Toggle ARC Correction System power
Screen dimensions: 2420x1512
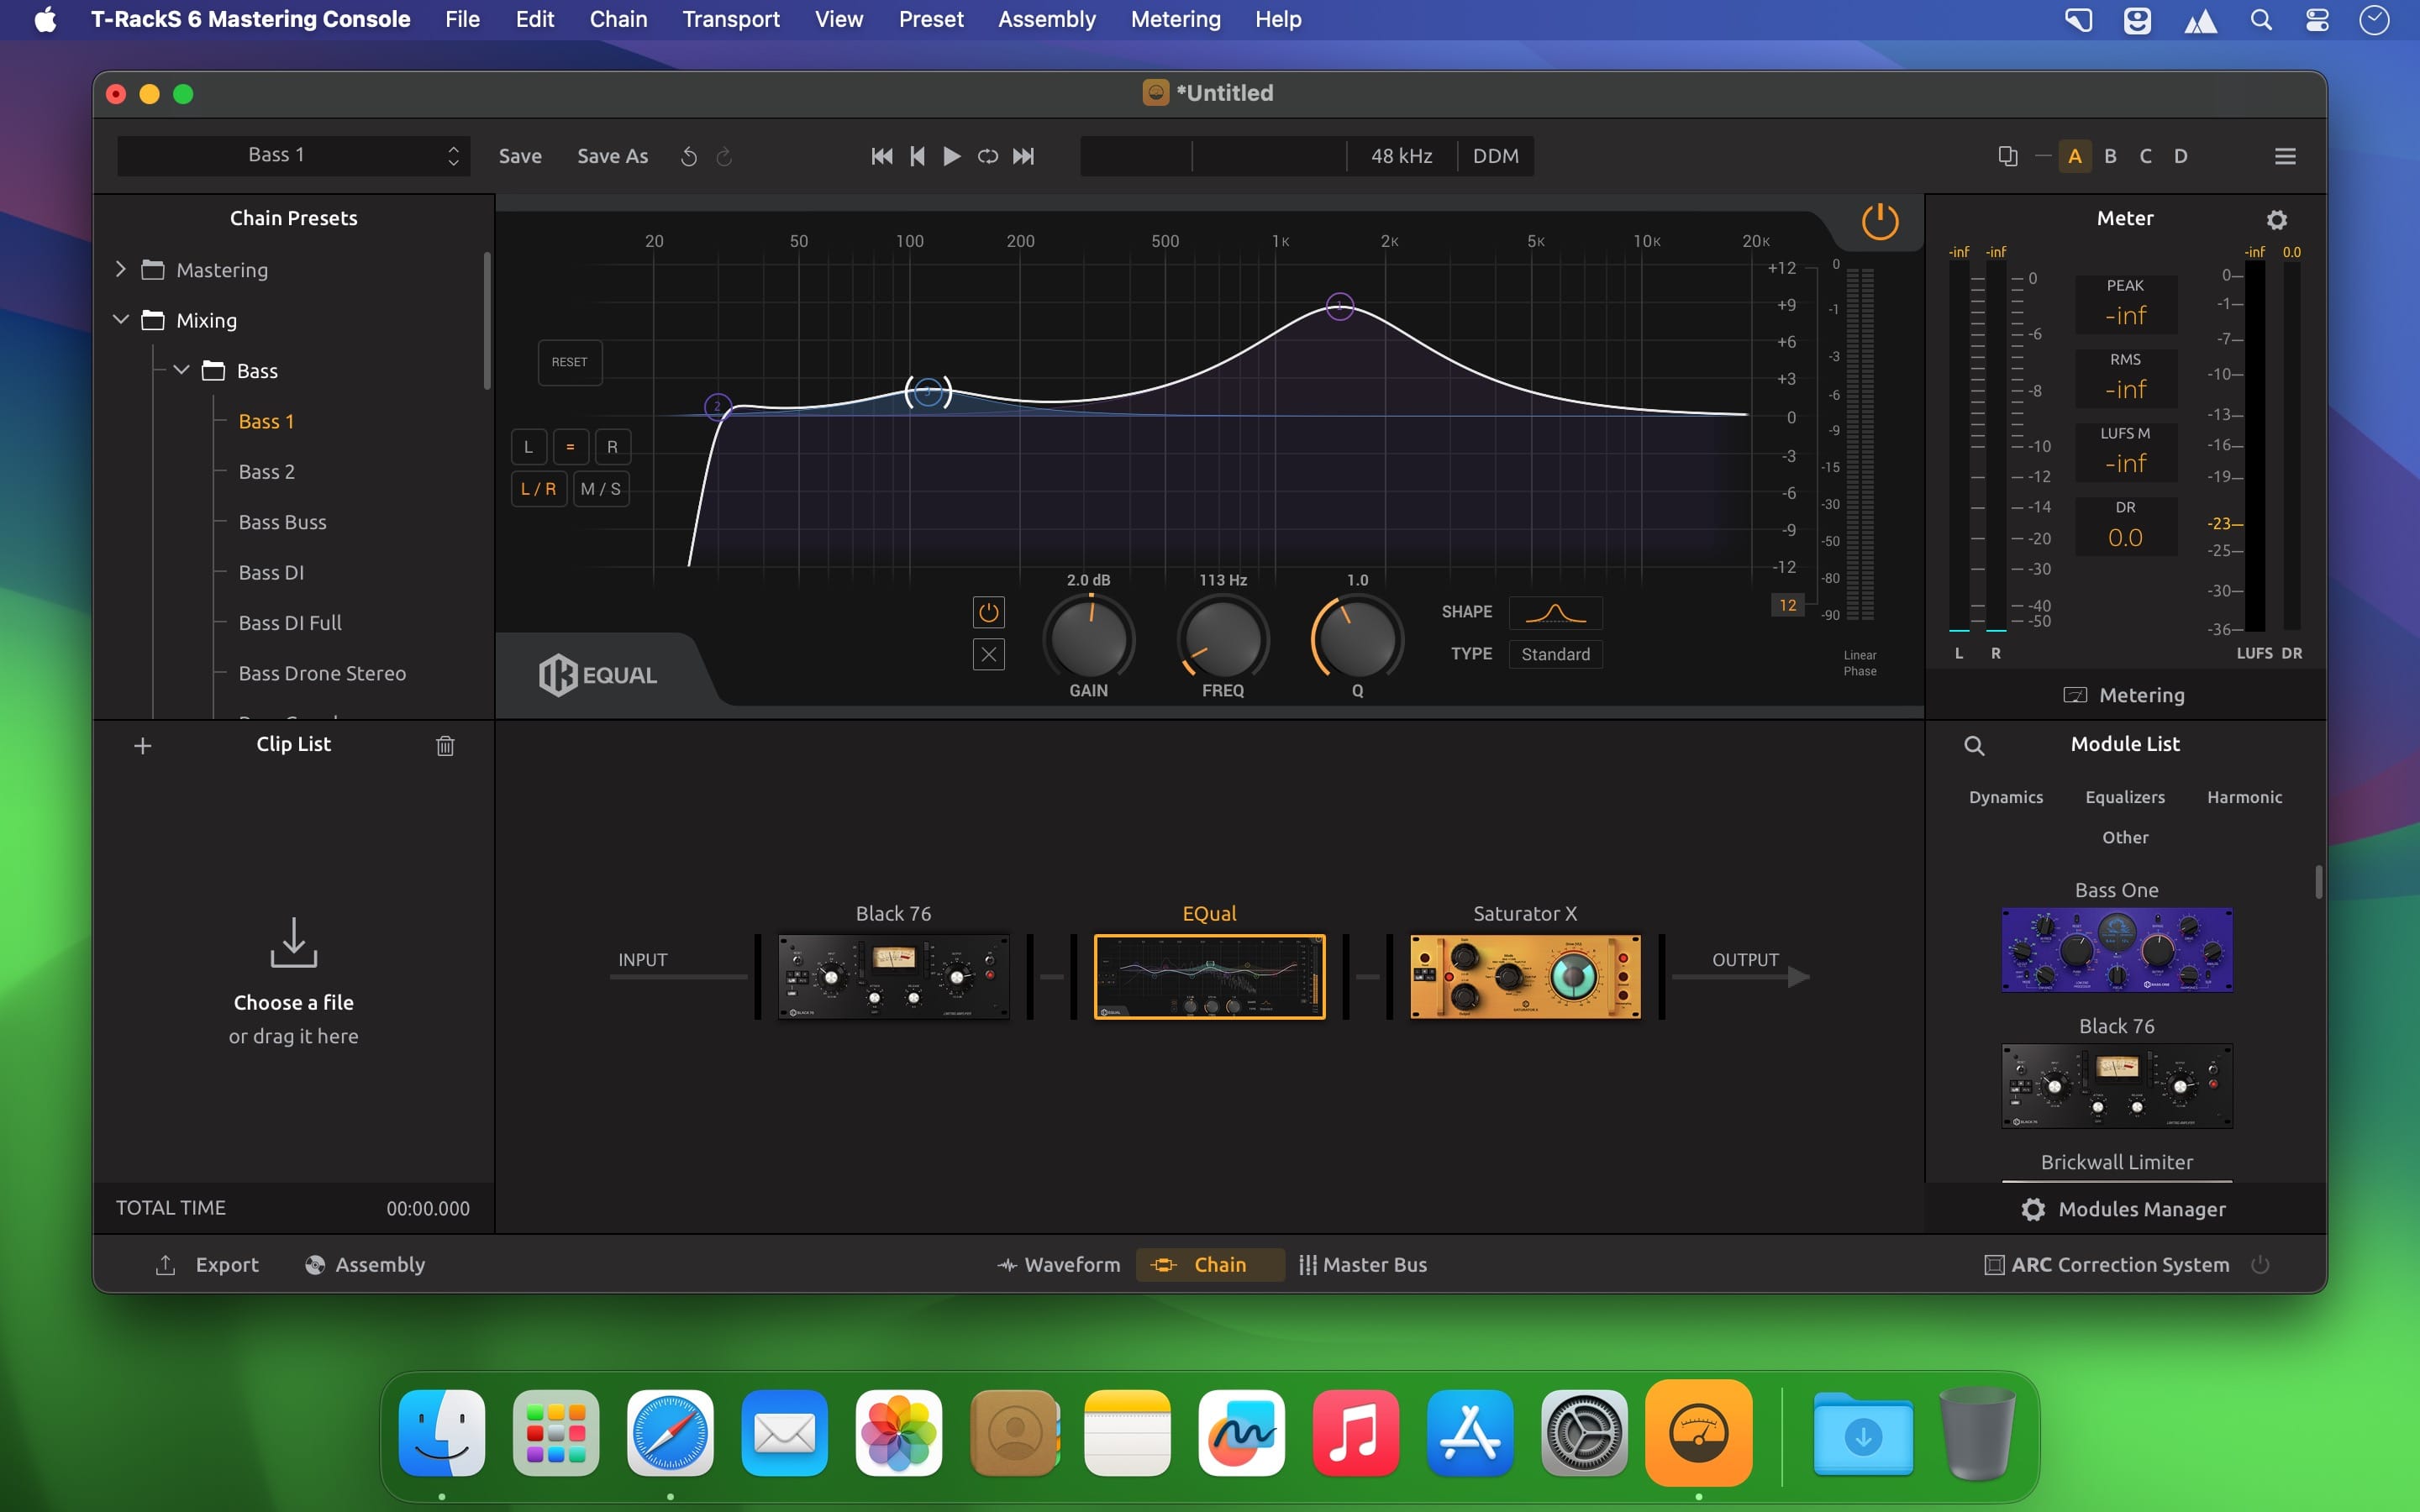point(2260,1264)
